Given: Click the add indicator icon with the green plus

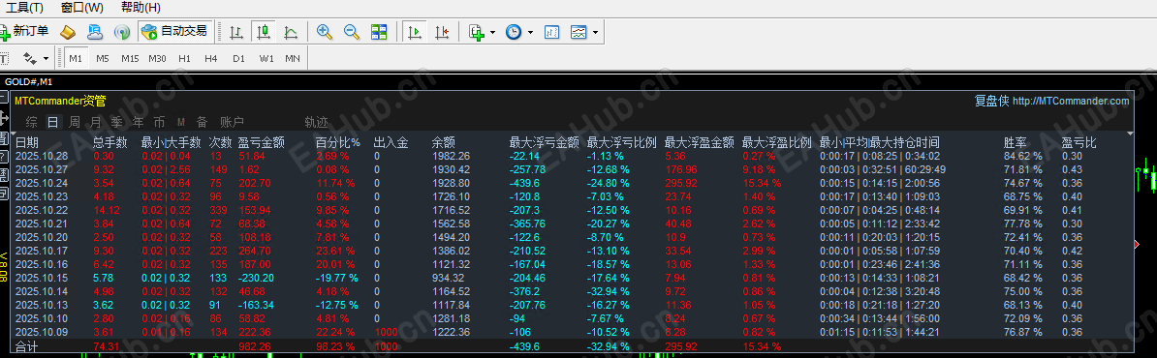Looking at the screenshot, I should click(x=477, y=32).
